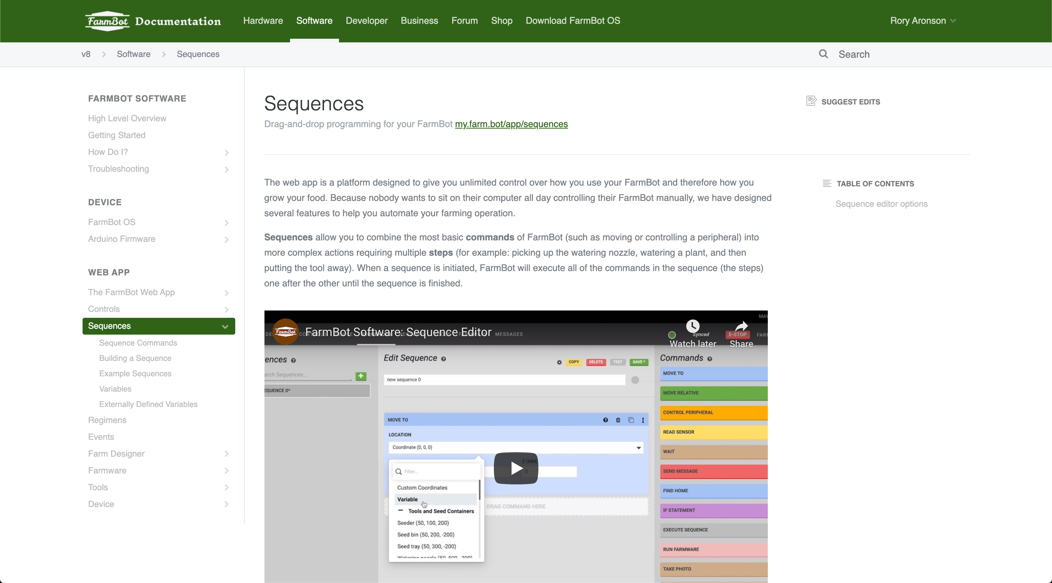
Task: Click the FarmBot channel avatar in the video
Action: pyautogui.click(x=285, y=332)
